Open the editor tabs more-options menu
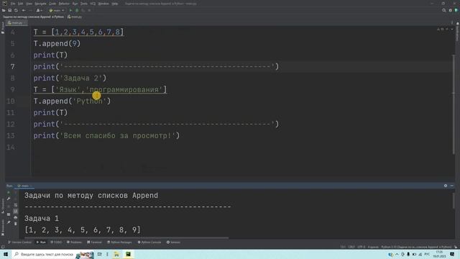The width and height of the screenshot is (460, 259). 452,22
